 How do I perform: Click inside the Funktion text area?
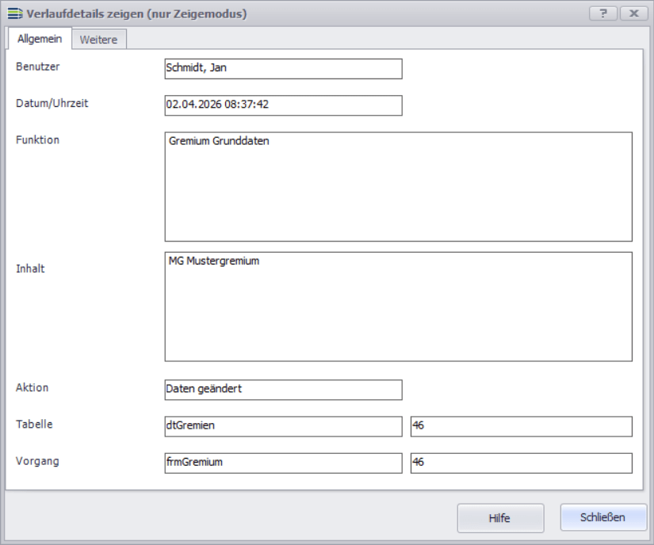point(398,186)
